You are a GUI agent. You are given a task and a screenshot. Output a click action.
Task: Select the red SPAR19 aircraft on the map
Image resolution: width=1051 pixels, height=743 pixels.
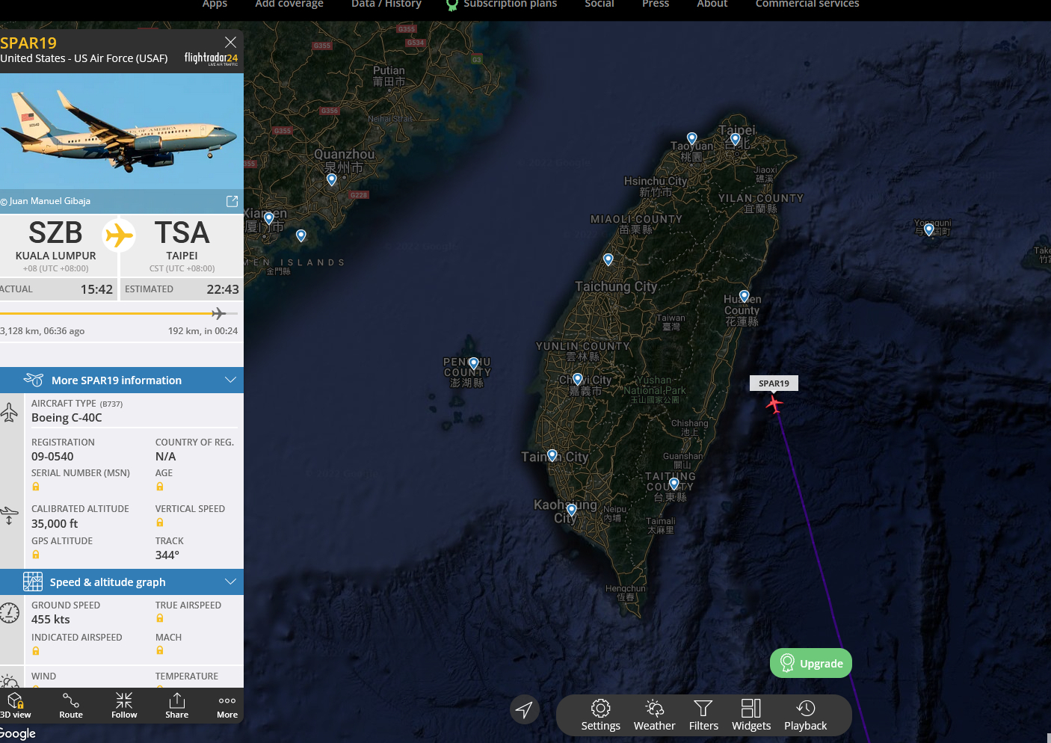point(774,404)
